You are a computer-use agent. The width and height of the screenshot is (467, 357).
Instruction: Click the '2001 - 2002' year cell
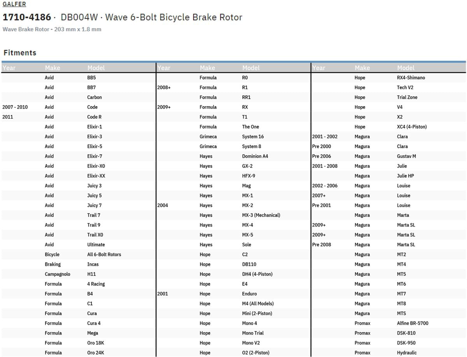click(x=325, y=136)
